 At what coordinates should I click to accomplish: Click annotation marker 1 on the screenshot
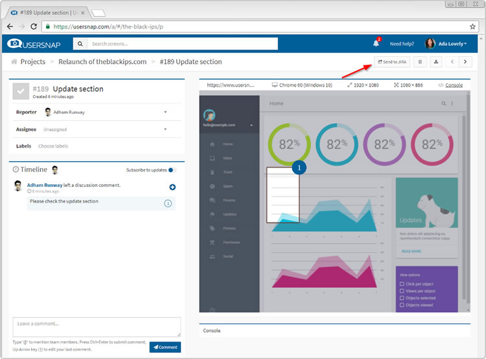299,168
